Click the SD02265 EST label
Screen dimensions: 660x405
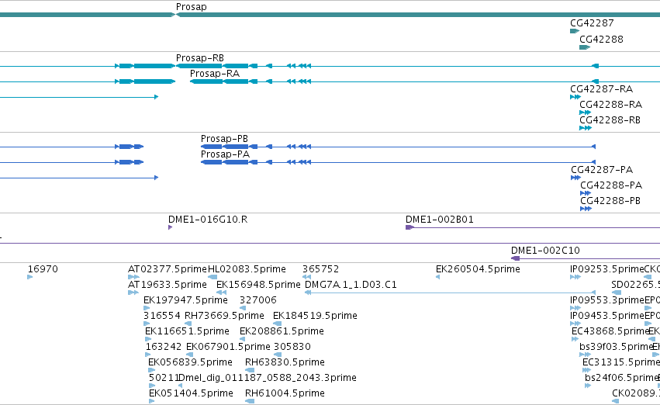coord(636,285)
